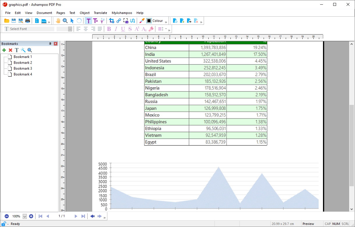Image resolution: width=355 pixels, height=227 pixels.
Task: Search bookmarks with the magnifier icon
Action: click(29, 50)
